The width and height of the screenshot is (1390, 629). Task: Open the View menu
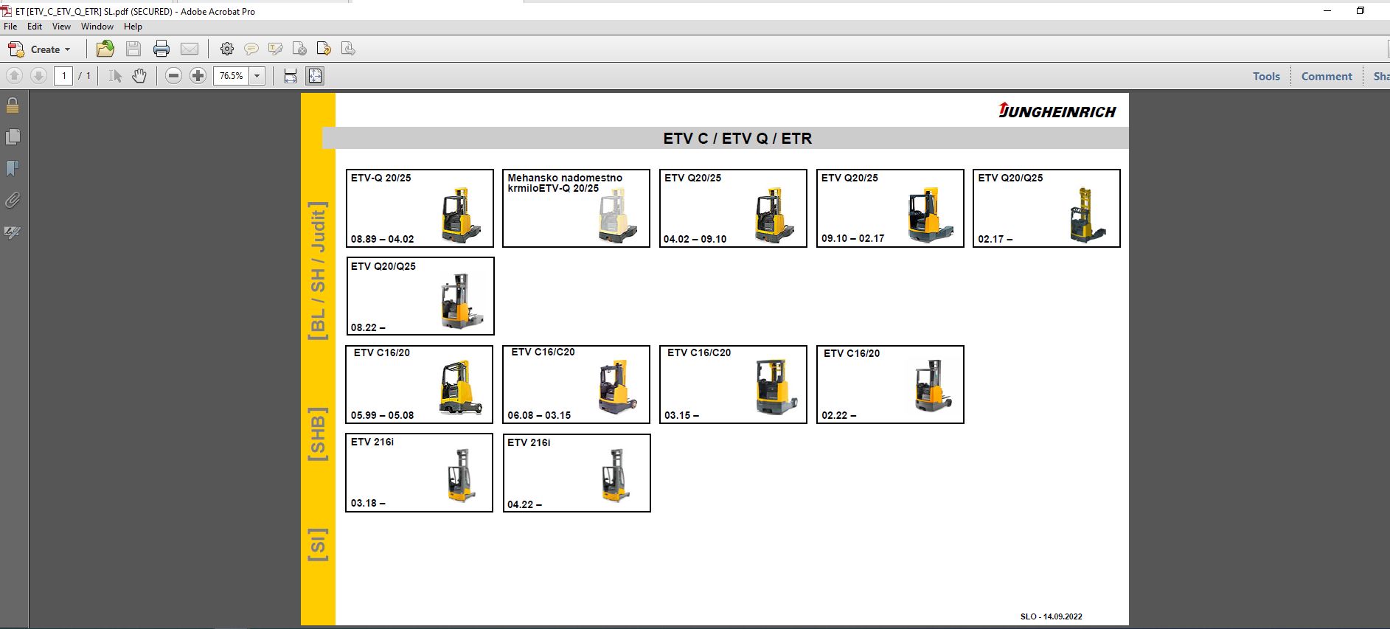pyautogui.click(x=61, y=27)
